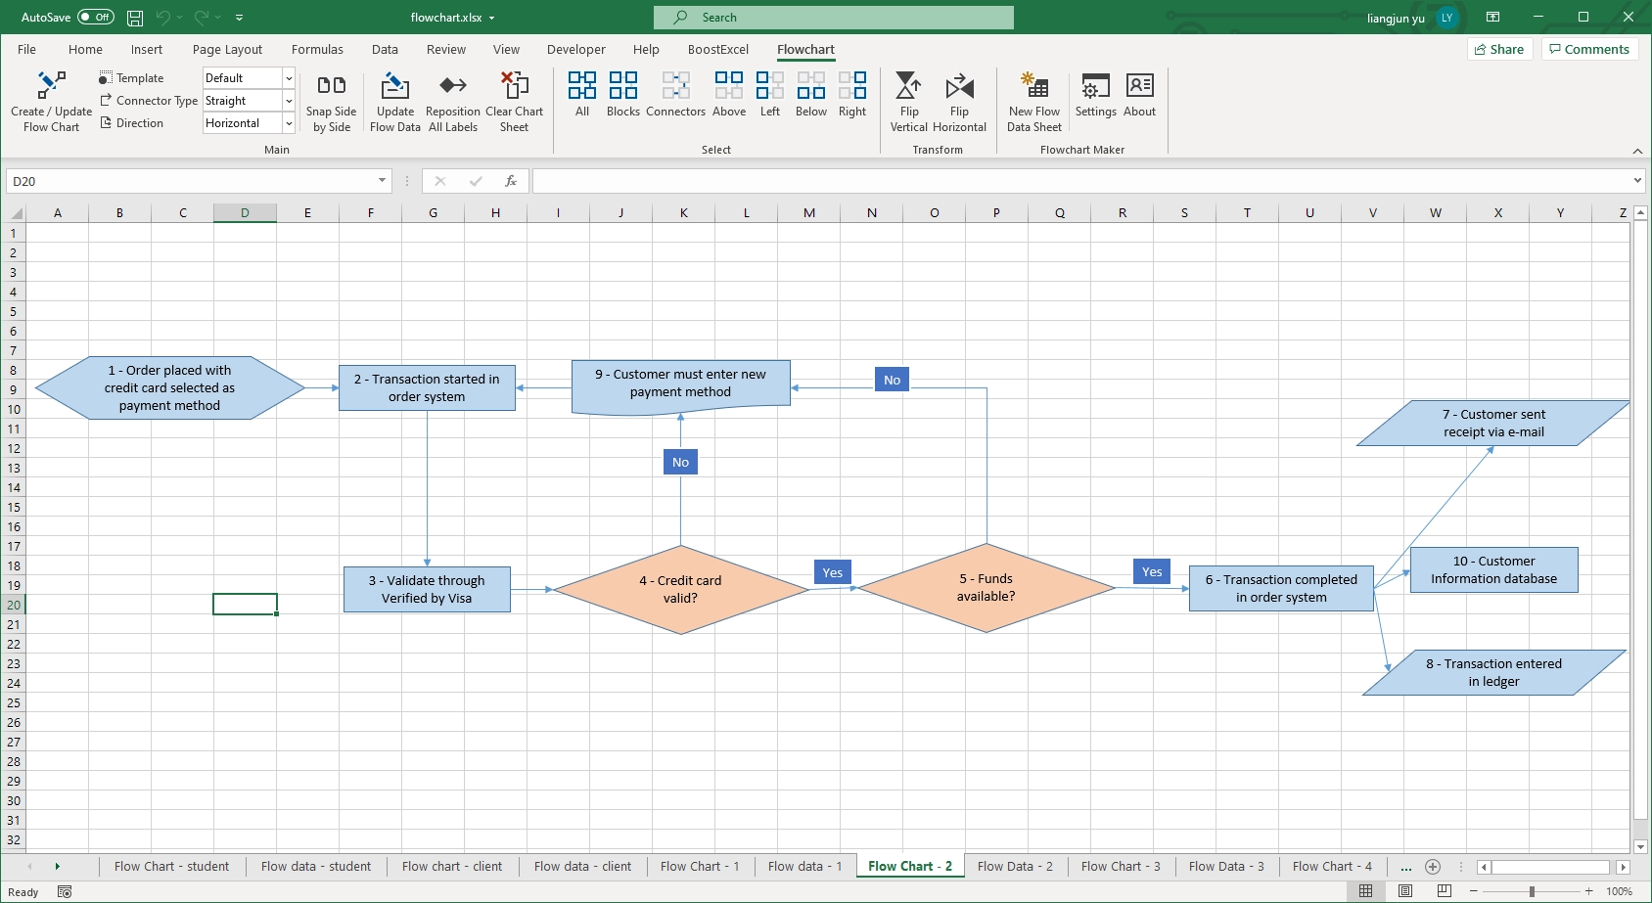Toggle AutoSave switch

(x=96, y=18)
